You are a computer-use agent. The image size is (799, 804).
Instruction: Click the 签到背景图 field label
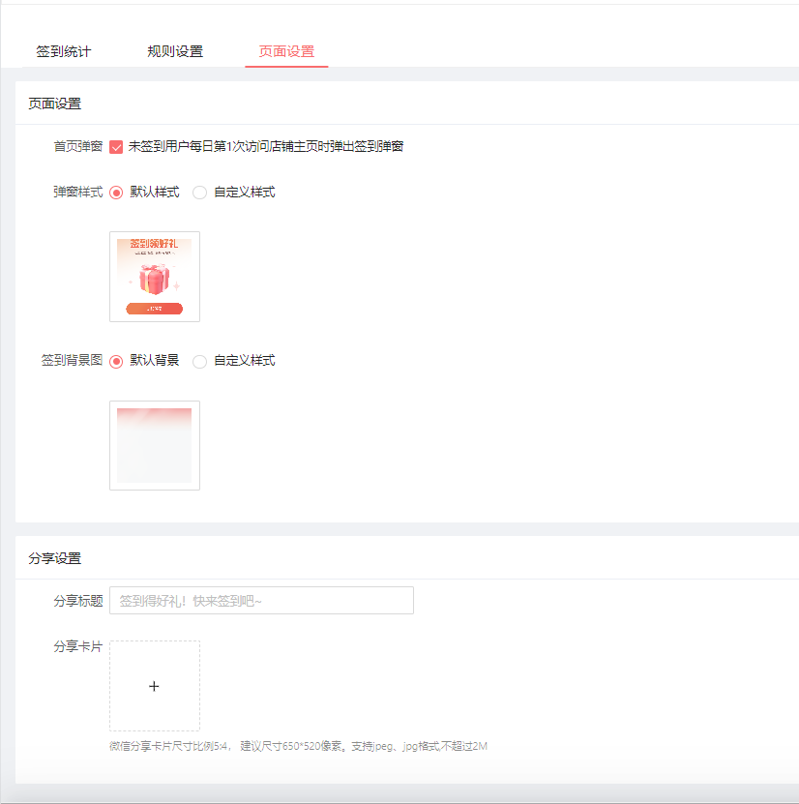(x=72, y=360)
